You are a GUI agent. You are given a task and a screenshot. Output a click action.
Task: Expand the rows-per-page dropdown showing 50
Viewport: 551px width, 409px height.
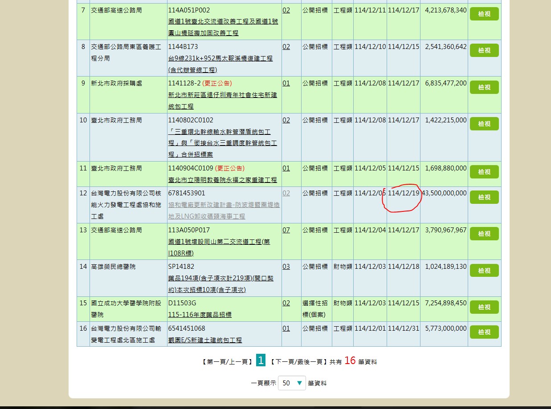click(292, 383)
